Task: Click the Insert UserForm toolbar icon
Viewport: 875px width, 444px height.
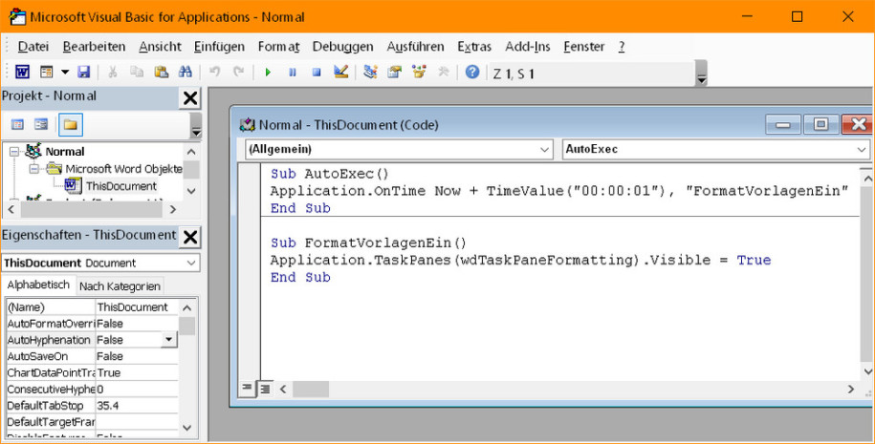Action: click(46, 72)
